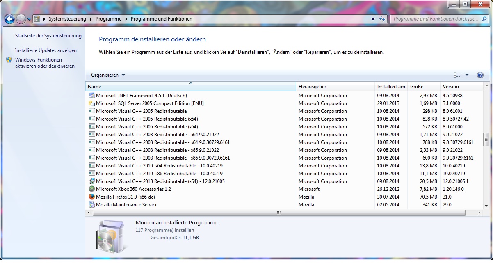
Task: Click the Microsoft publisher cell of Xbox row
Action: pyautogui.click(x=309, y=189)
